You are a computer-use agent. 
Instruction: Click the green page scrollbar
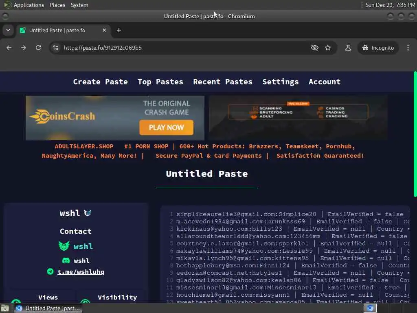coord(415,134)
